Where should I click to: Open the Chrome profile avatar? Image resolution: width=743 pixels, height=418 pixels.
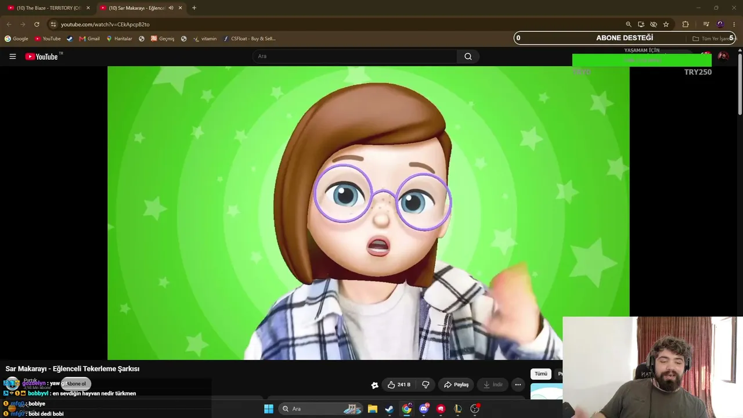point(720,24)
